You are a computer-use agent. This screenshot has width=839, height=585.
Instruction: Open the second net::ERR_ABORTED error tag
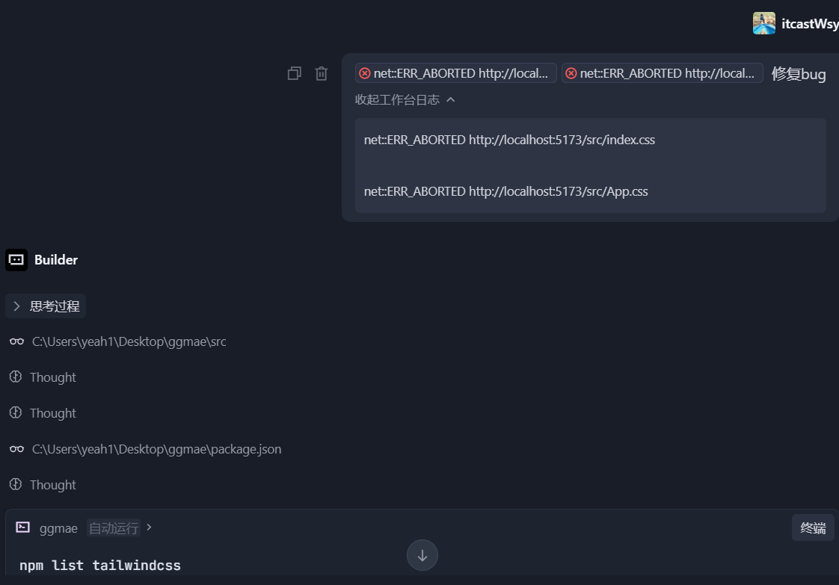(x=662, y=73)
